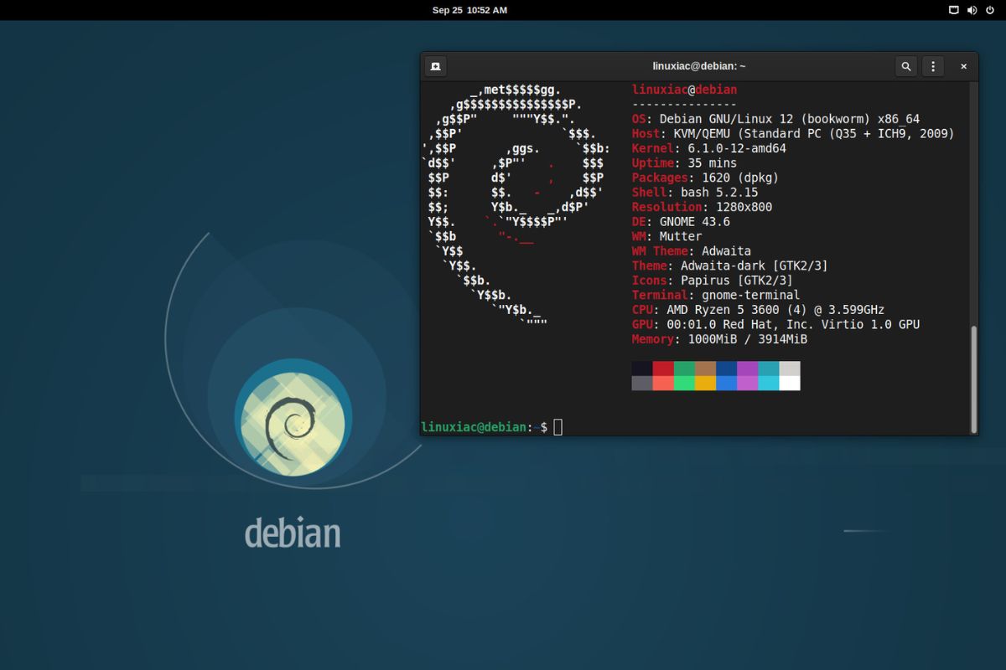Click the "Resolution: 1280x800" line

(x=702, y=207)
